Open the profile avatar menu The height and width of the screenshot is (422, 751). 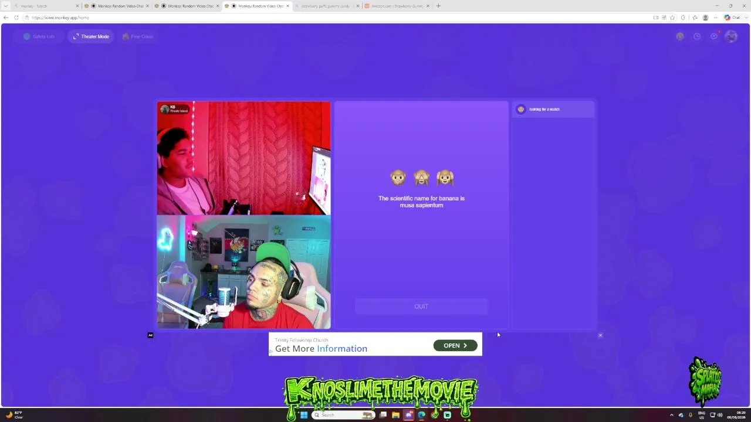pyautogui.click(x=730, y=36)
